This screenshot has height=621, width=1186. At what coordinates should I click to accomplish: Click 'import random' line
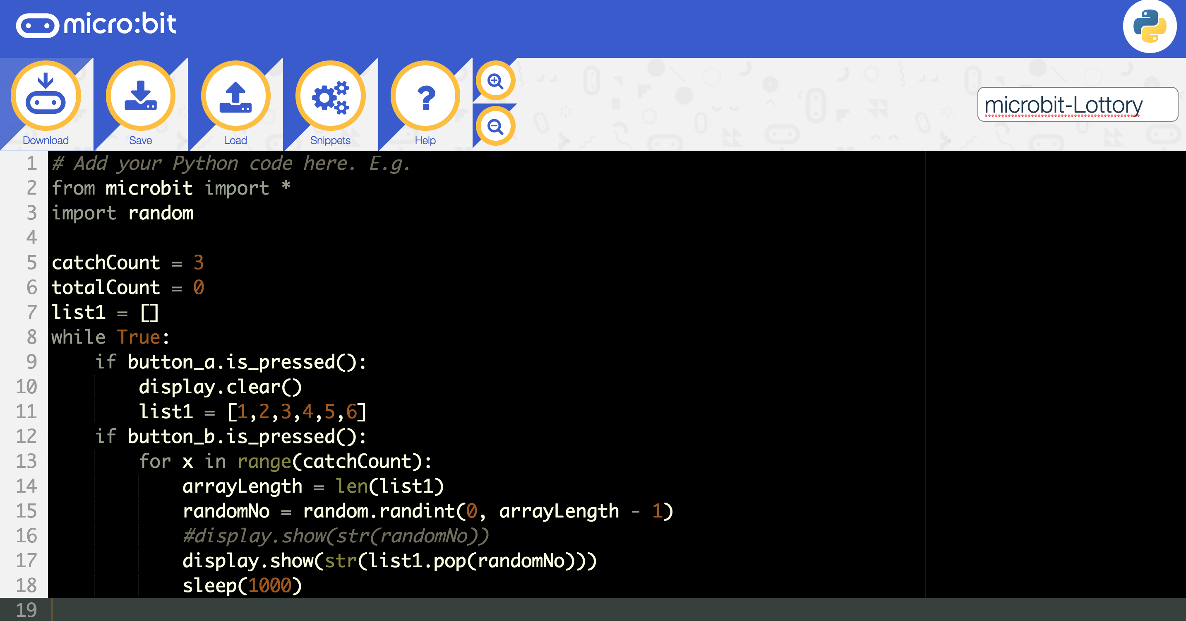(x=122, y=213)
